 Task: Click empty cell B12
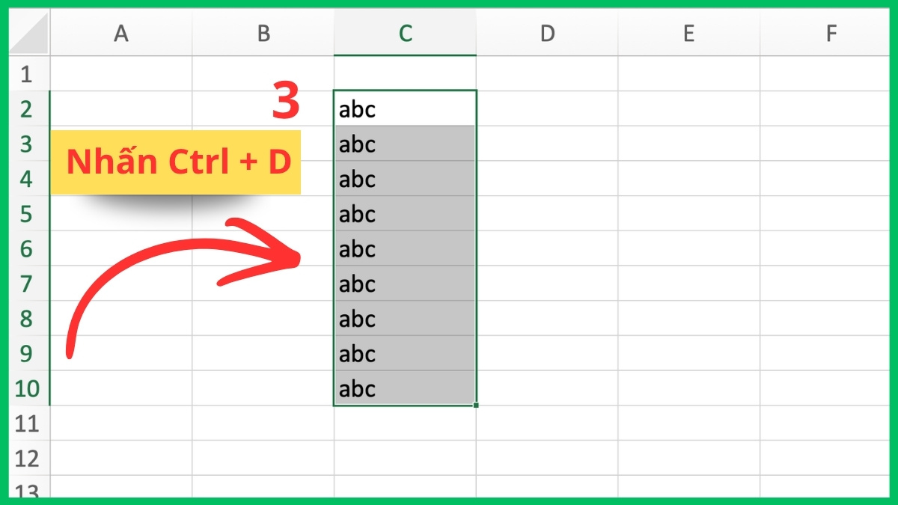(263, 458)
